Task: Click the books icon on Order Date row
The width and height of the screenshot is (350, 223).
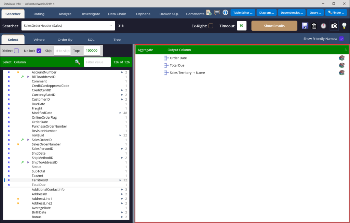Action: click(x=341, y=58)
